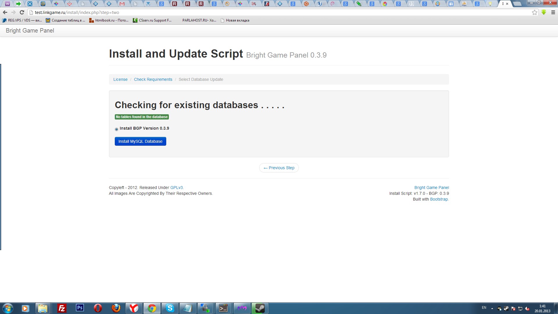This screenshot has width=558, height=314.
Task: Mute or adjust the system volume icon
Action: pos(527,309)
